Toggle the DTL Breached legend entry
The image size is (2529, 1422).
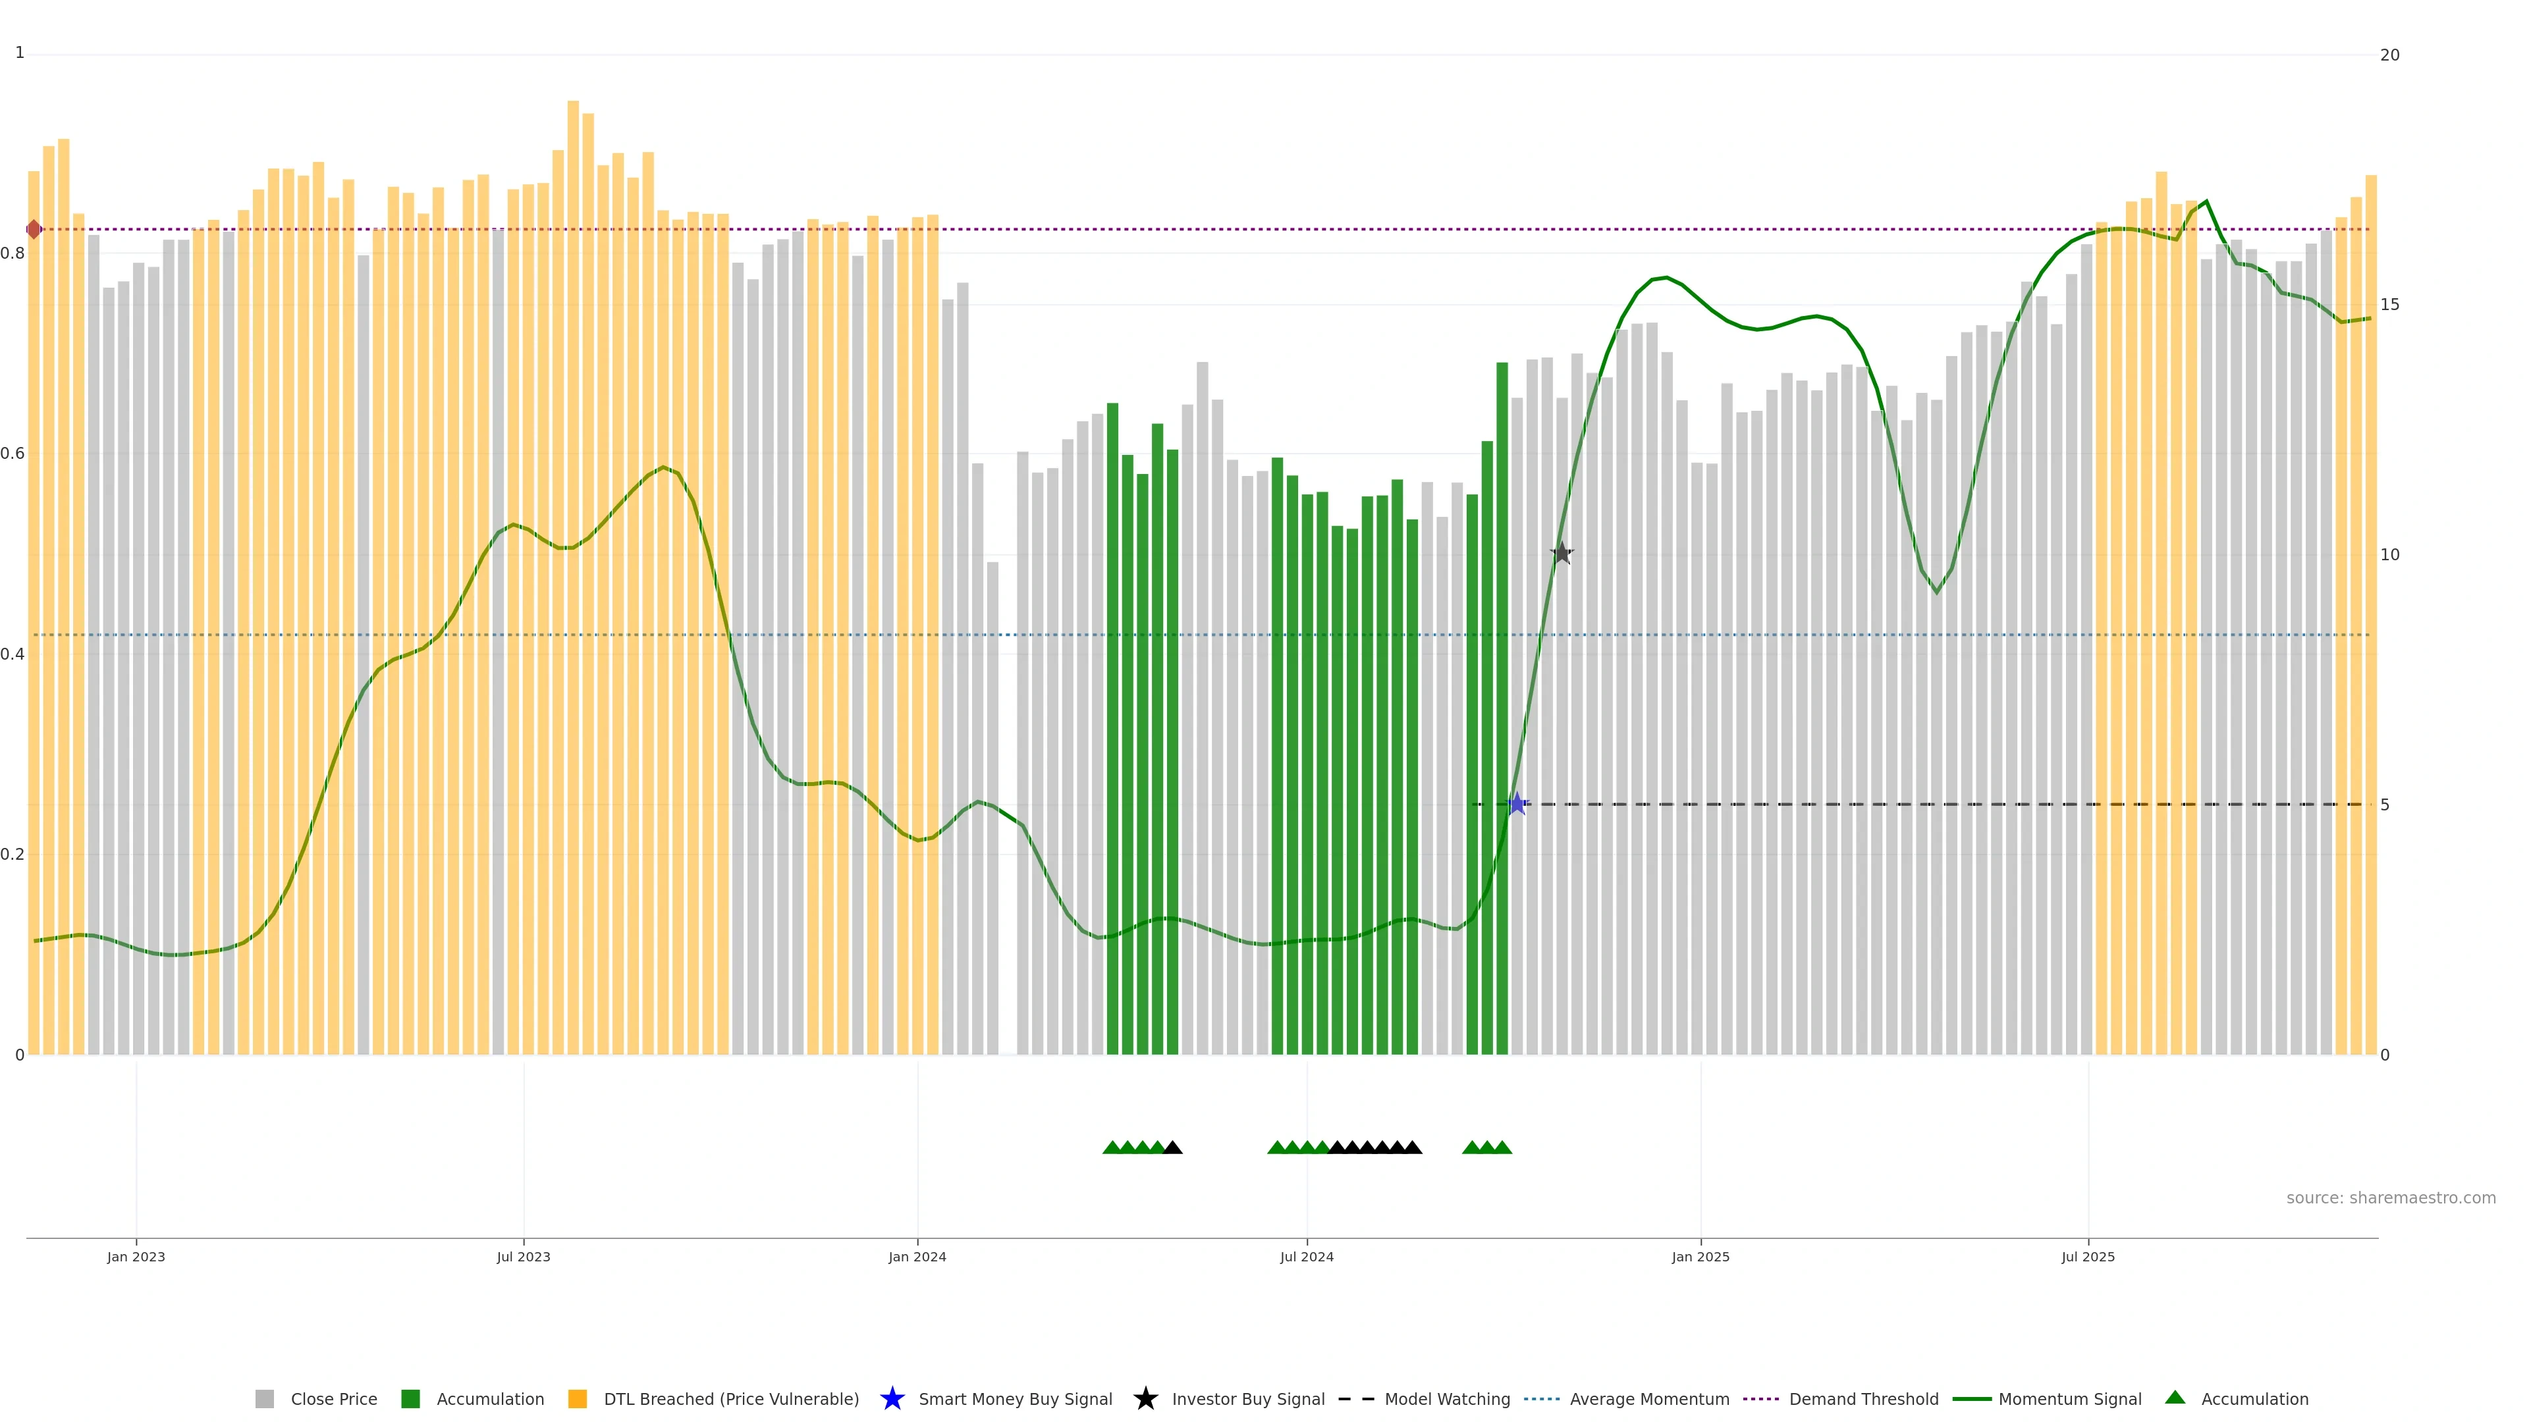pos(730,1400)
